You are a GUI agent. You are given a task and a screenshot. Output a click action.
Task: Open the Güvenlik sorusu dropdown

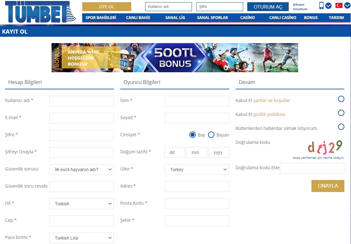(x=82, y=170)
